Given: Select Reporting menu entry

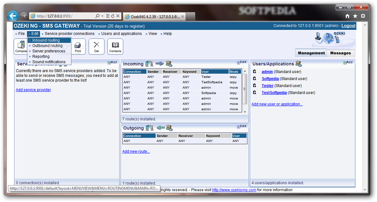Looking at the screenshot, I should (49, 57).
